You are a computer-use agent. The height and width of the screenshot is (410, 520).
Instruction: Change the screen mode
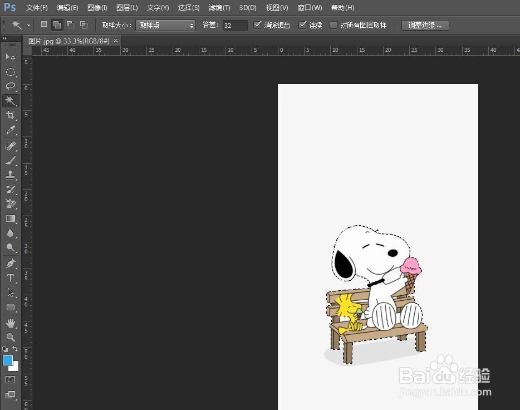[x=10, y=395]
